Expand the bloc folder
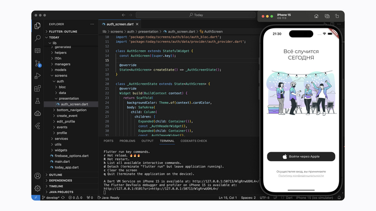 (x=71, y=87)
